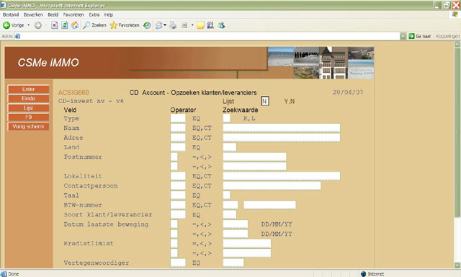Expand dropdown arrow next to edit icon
Image resolution: width=461 pixels, height=277 pixels.
192,25
